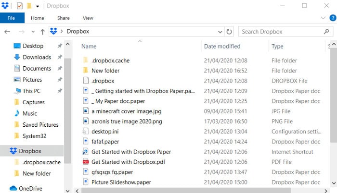Click the Properties checkmark icon in quick access toolbar
The image size is (337, 193).
coord(20,6)
